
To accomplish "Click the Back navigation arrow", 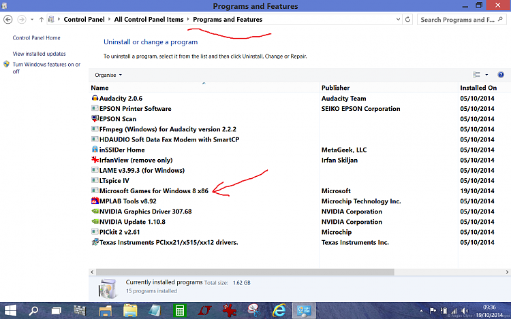I will click(x=7, y=20).
